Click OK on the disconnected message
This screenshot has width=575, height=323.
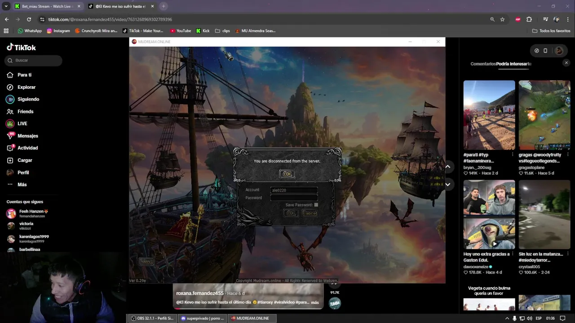tap(287, 174)
